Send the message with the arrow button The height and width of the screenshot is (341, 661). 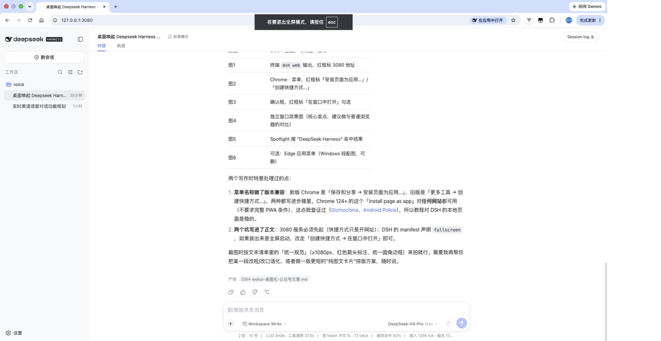(461, 323)
